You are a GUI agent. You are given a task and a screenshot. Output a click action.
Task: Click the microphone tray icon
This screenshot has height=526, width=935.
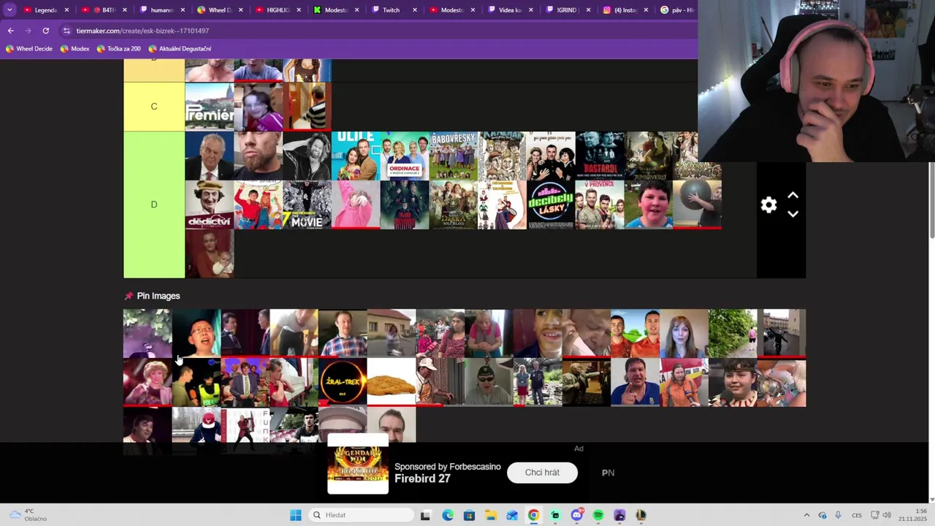(x=838, y=515)
